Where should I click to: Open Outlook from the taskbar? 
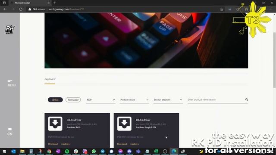pos(13,151)
